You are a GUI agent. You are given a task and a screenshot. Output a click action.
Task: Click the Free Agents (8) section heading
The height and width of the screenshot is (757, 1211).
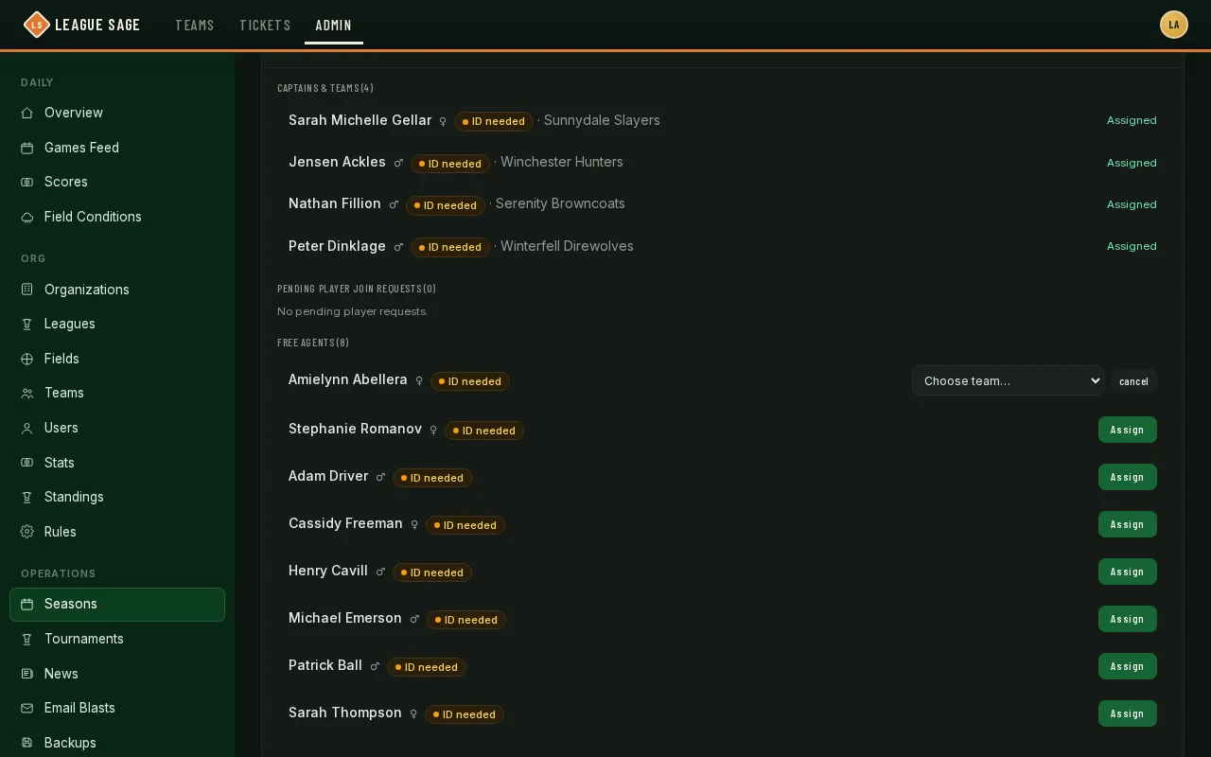coord(313,343)
